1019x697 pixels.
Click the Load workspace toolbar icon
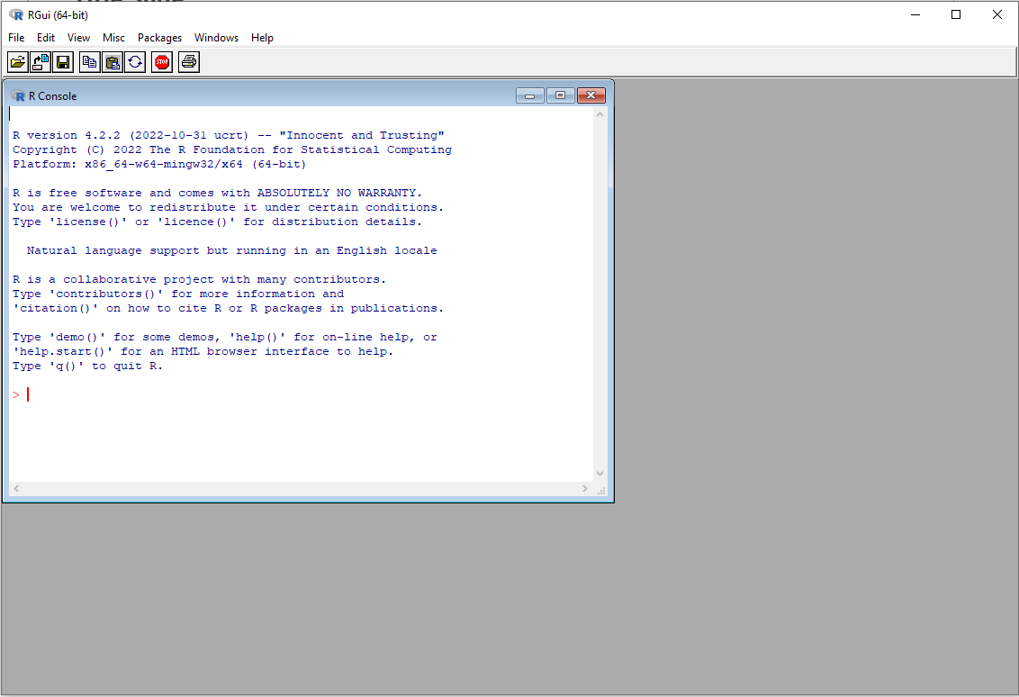point(41,62)
